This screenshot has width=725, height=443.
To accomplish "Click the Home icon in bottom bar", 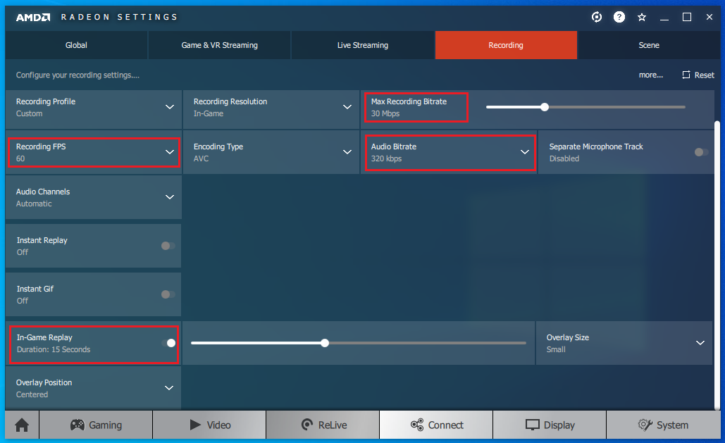I will tap(22, 425).
